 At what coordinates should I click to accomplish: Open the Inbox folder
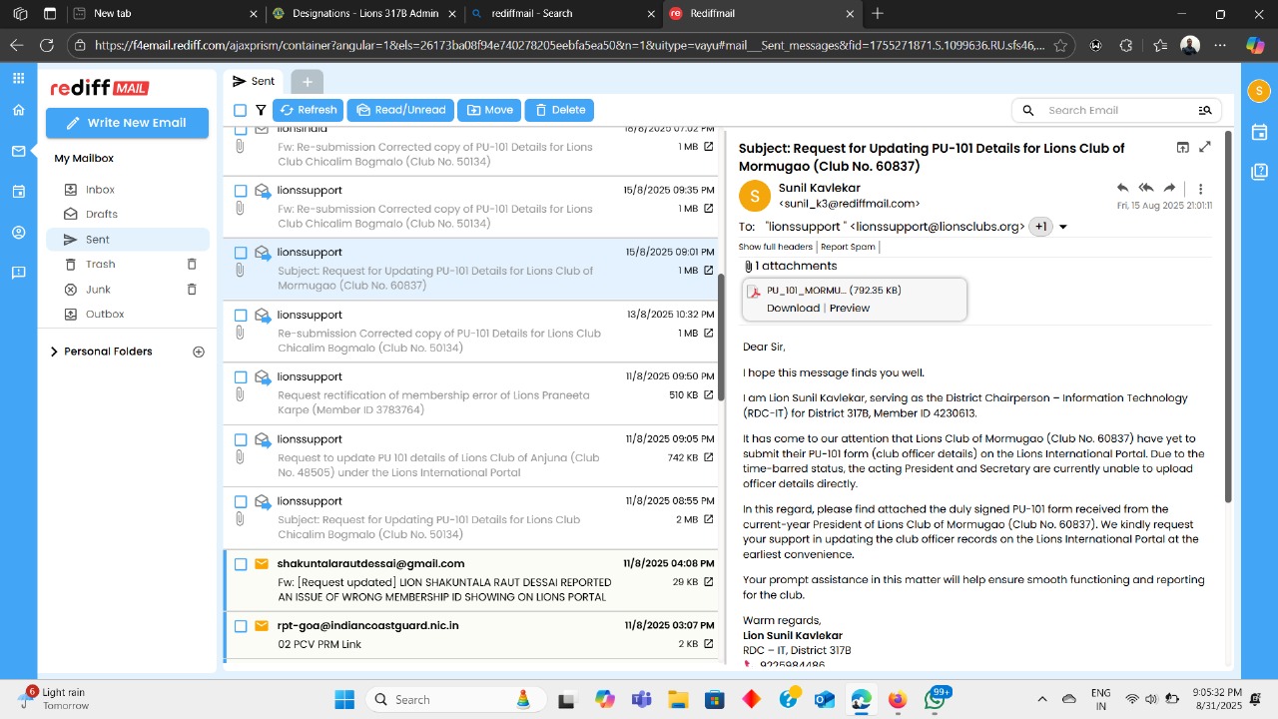pyautogui.click(x=100, y=190)
